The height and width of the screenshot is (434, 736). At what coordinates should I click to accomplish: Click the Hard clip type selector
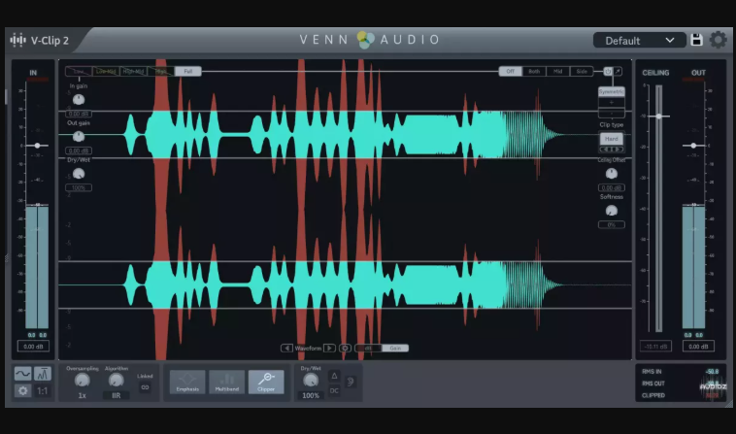pyautogui.click(x=611, y=139)
